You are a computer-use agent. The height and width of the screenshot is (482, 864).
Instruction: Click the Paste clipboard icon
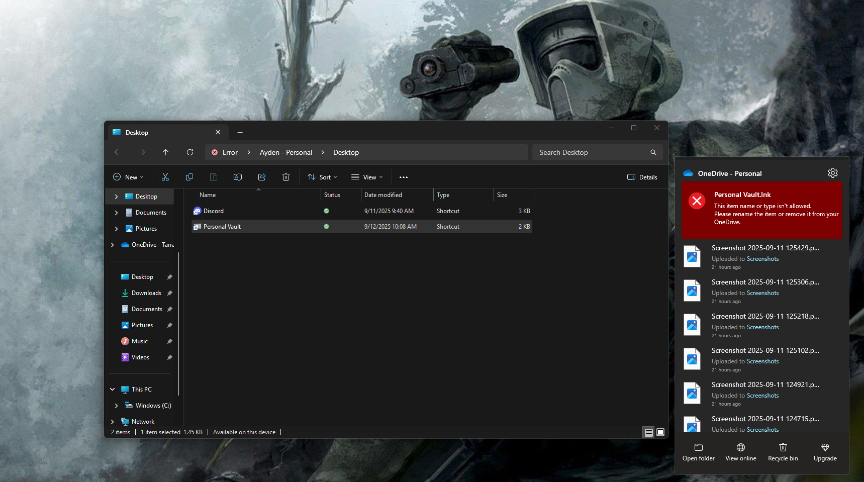[214, 177]
